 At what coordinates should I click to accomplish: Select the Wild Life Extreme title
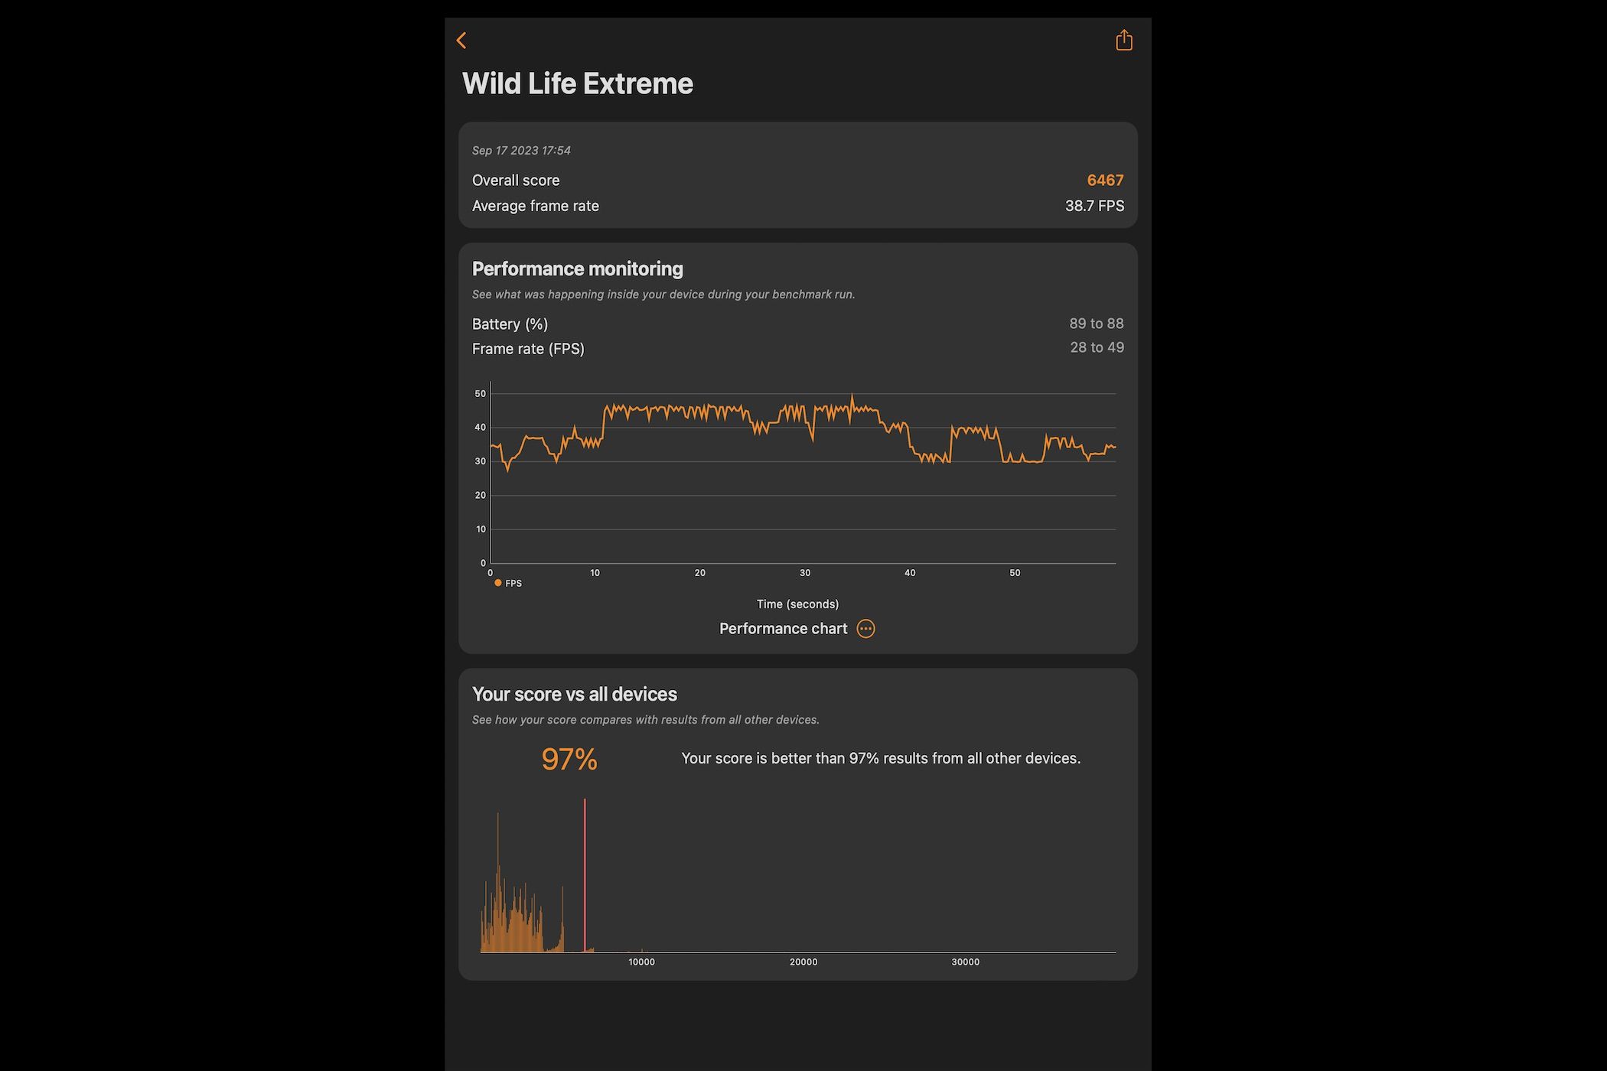[x=576, y=83]
